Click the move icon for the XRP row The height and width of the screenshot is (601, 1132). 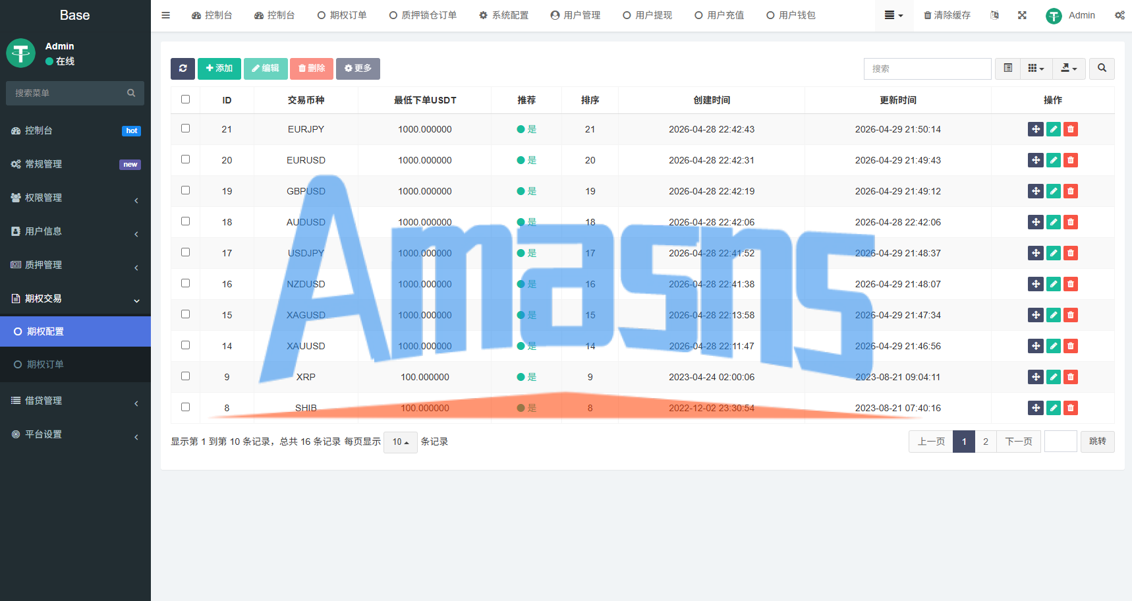pyautogui.click(x=1036, y=377)
